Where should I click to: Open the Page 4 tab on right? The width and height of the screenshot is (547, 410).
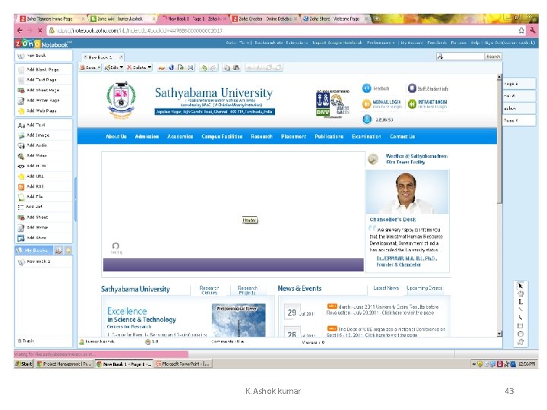pyautogui.click(x=519, y=120)
